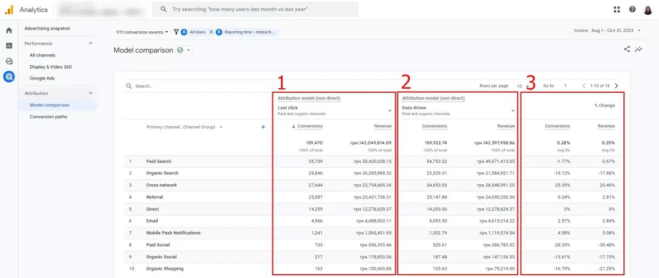Open the conversion events dropdown

[x=142, y=32]
